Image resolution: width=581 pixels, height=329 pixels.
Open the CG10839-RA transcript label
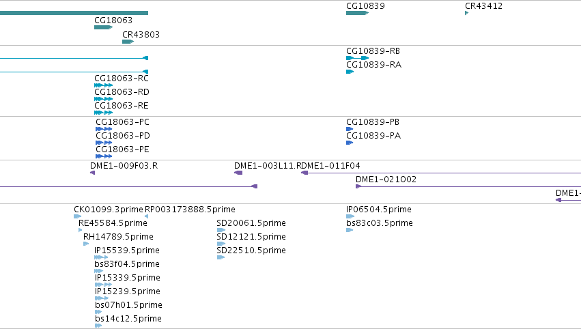click(x=373, y=65)
